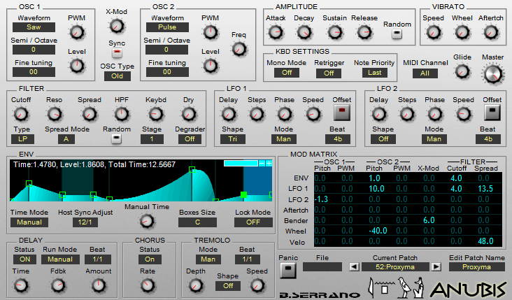Click the Vibrato Wheel knob
Screen dimensions: 512x300
[x=462, y=32]
